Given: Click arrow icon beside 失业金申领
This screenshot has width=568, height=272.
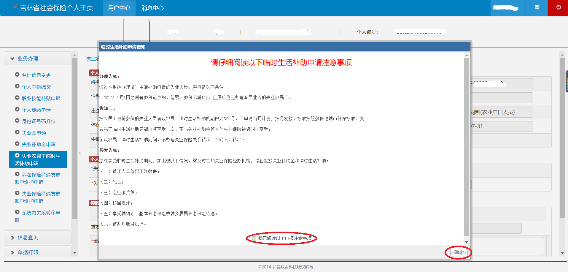Looking at the screenshot, I should 17,132.
